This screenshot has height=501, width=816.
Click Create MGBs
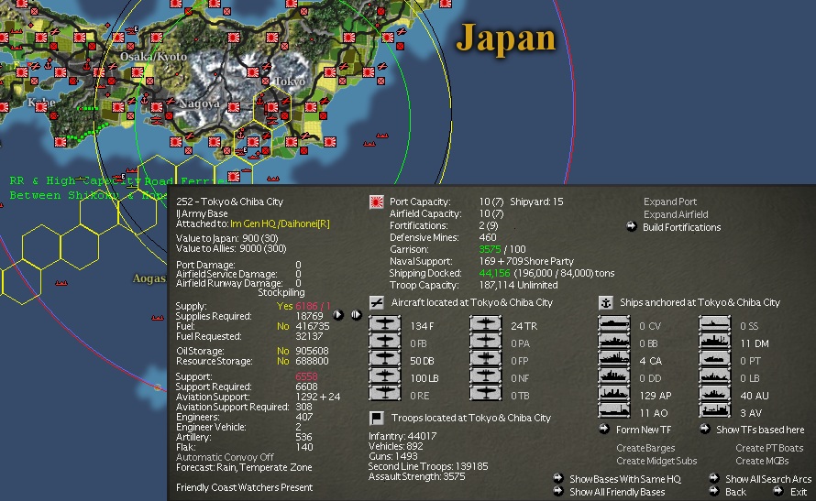pyautogui.click(x=762, y=461)
